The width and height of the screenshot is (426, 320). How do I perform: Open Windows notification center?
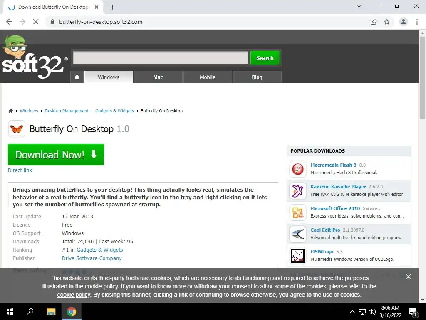[413, 312]
